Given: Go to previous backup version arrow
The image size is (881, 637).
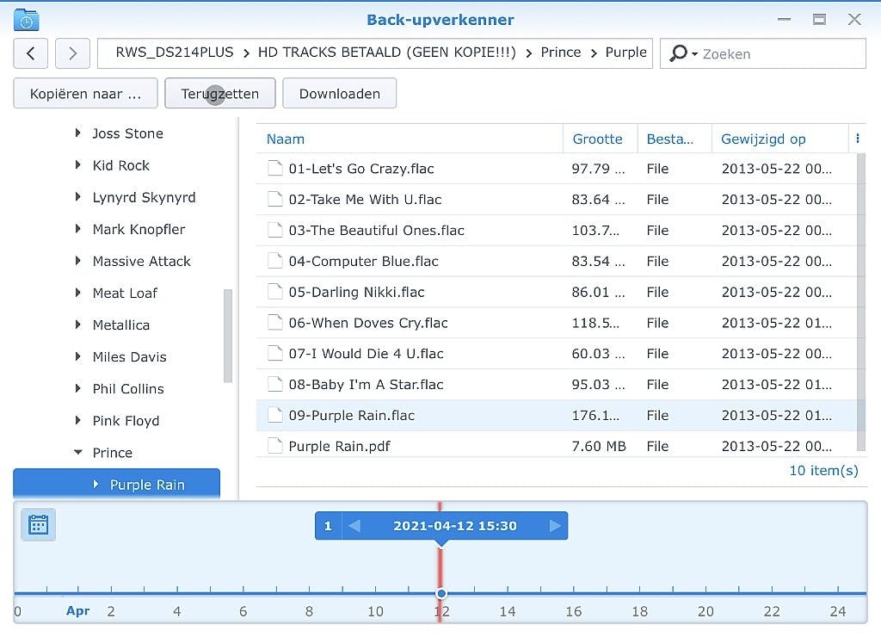Looking at the screenshot, I should (354, 526).
